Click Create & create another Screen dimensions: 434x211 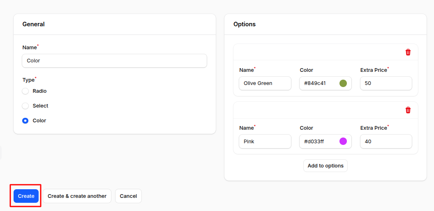click(x=77, y=196)
